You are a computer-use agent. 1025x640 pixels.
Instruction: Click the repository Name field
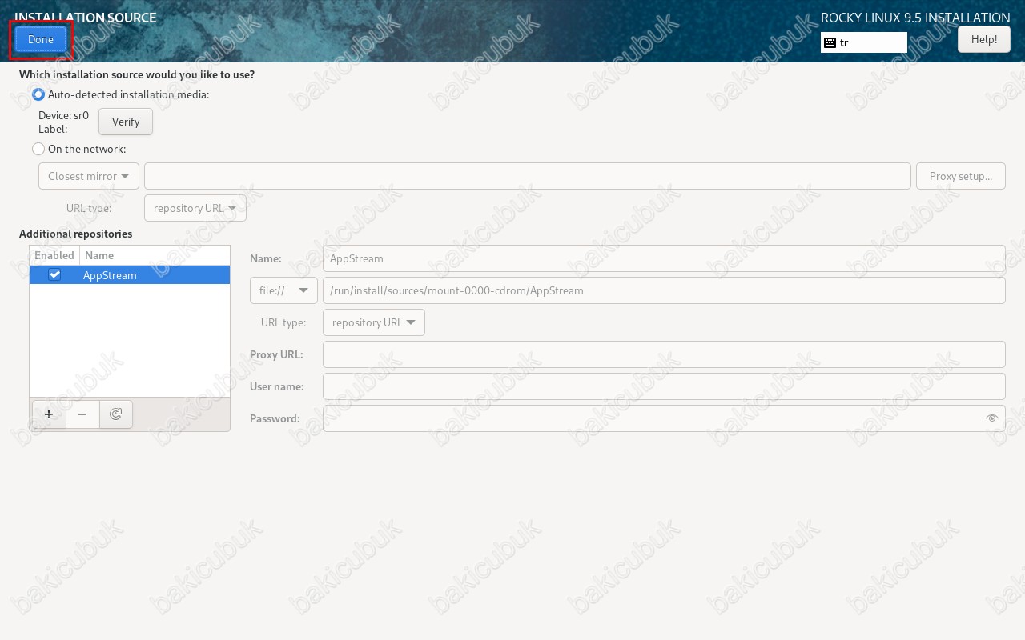pos(664,258)
